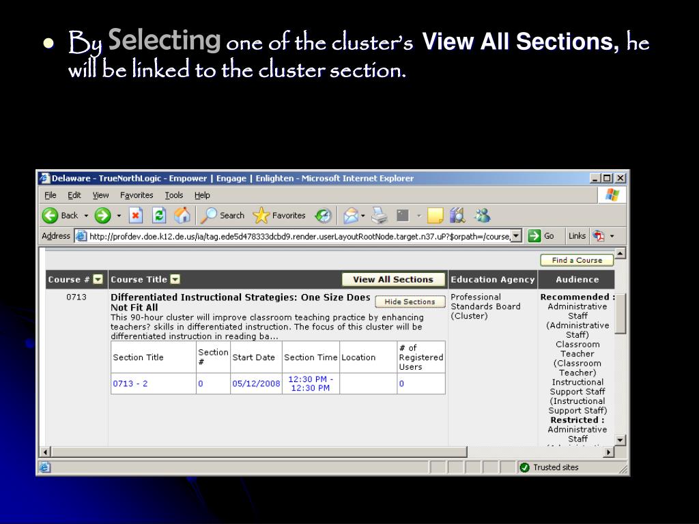The width and height of the screenshot is (699, 524).
Task: Click the Messenger people icon
Action: point(483,216)
